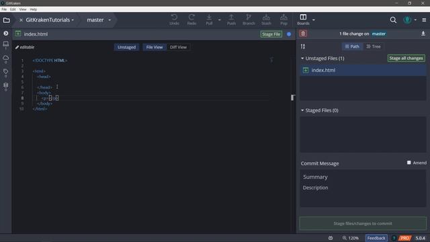
Task: Click the commit Summary field
Action: tap(363, 177)
